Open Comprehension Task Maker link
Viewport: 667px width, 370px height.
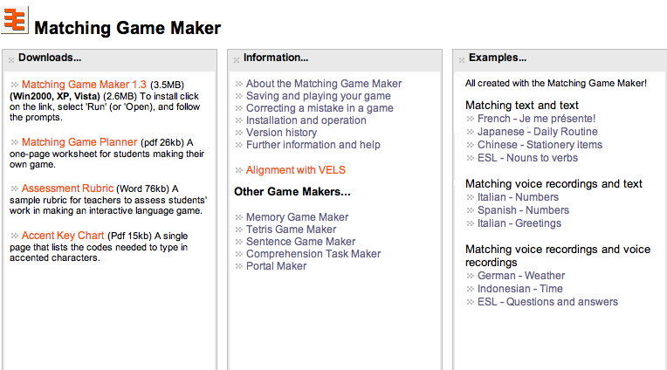coord(313,254)
